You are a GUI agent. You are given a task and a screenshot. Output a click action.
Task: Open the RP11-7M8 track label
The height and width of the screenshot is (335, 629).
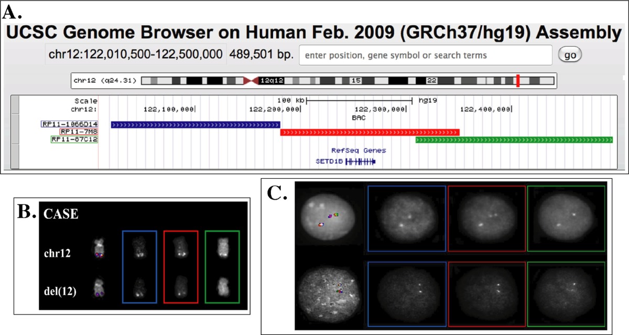pos(79,132)
